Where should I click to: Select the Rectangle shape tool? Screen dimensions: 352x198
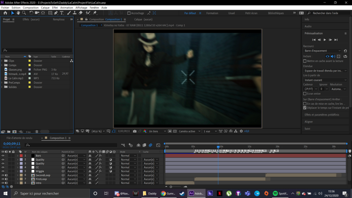pos(50,13)
